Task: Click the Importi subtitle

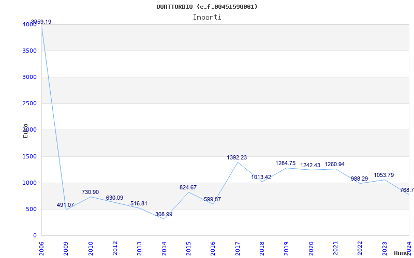Action: click(x=207, y=18)
